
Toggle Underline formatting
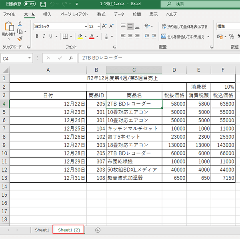51,36
